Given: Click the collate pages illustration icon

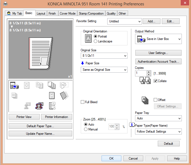Looking at the screenshot, I should (145, 80).
